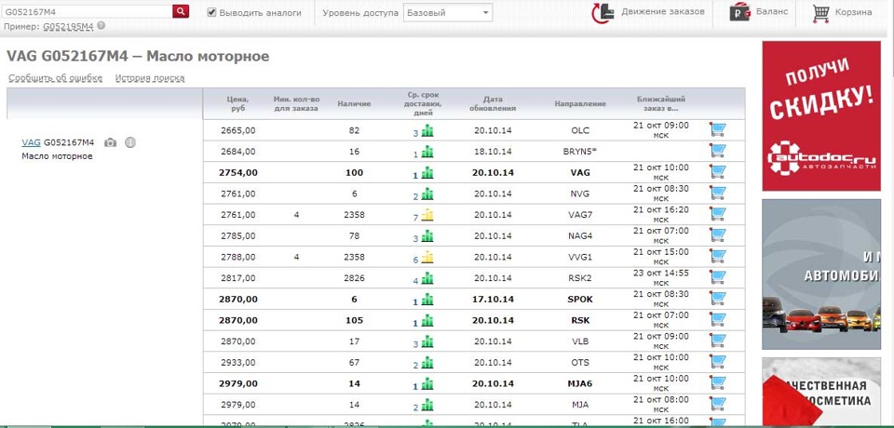Sort by Дата обновления column header
The height and width of the screenshot is (428, 894).
493,103
